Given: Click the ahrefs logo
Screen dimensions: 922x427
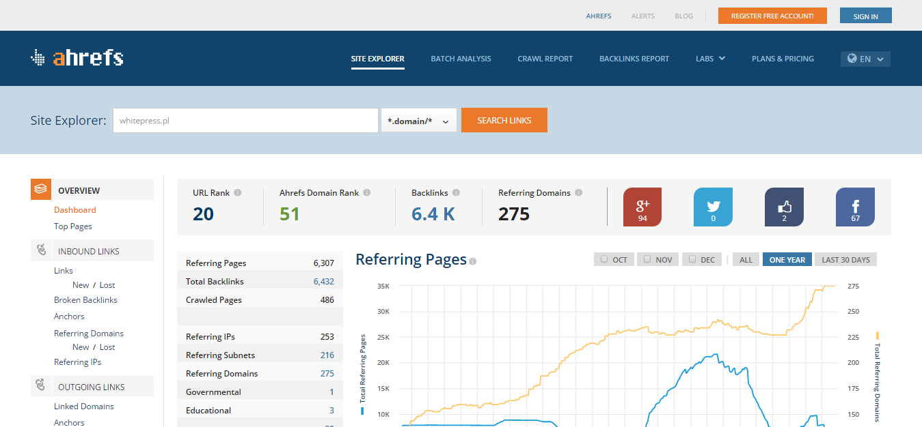Looking at the screenshot, I should pyautogui.click(x=77, y=58).
